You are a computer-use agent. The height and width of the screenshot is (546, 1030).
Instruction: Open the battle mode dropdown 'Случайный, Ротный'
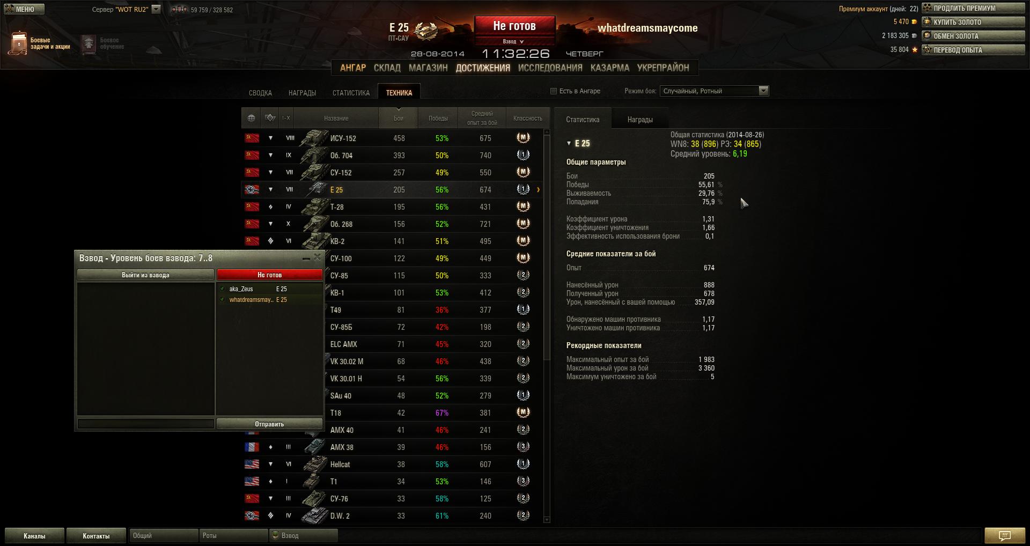[x=714, y=91]
